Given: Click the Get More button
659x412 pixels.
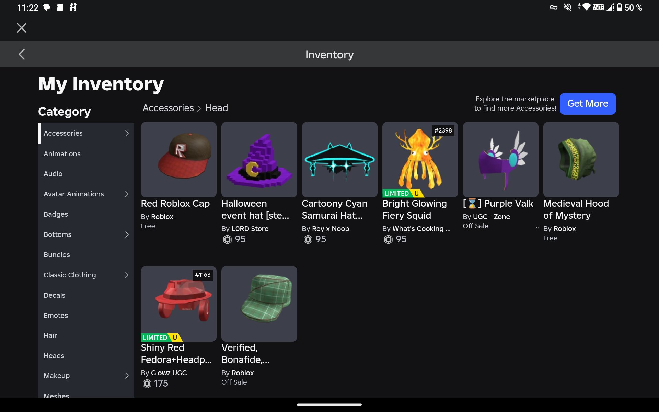Looking at the screenshot, I should point(588,104).
